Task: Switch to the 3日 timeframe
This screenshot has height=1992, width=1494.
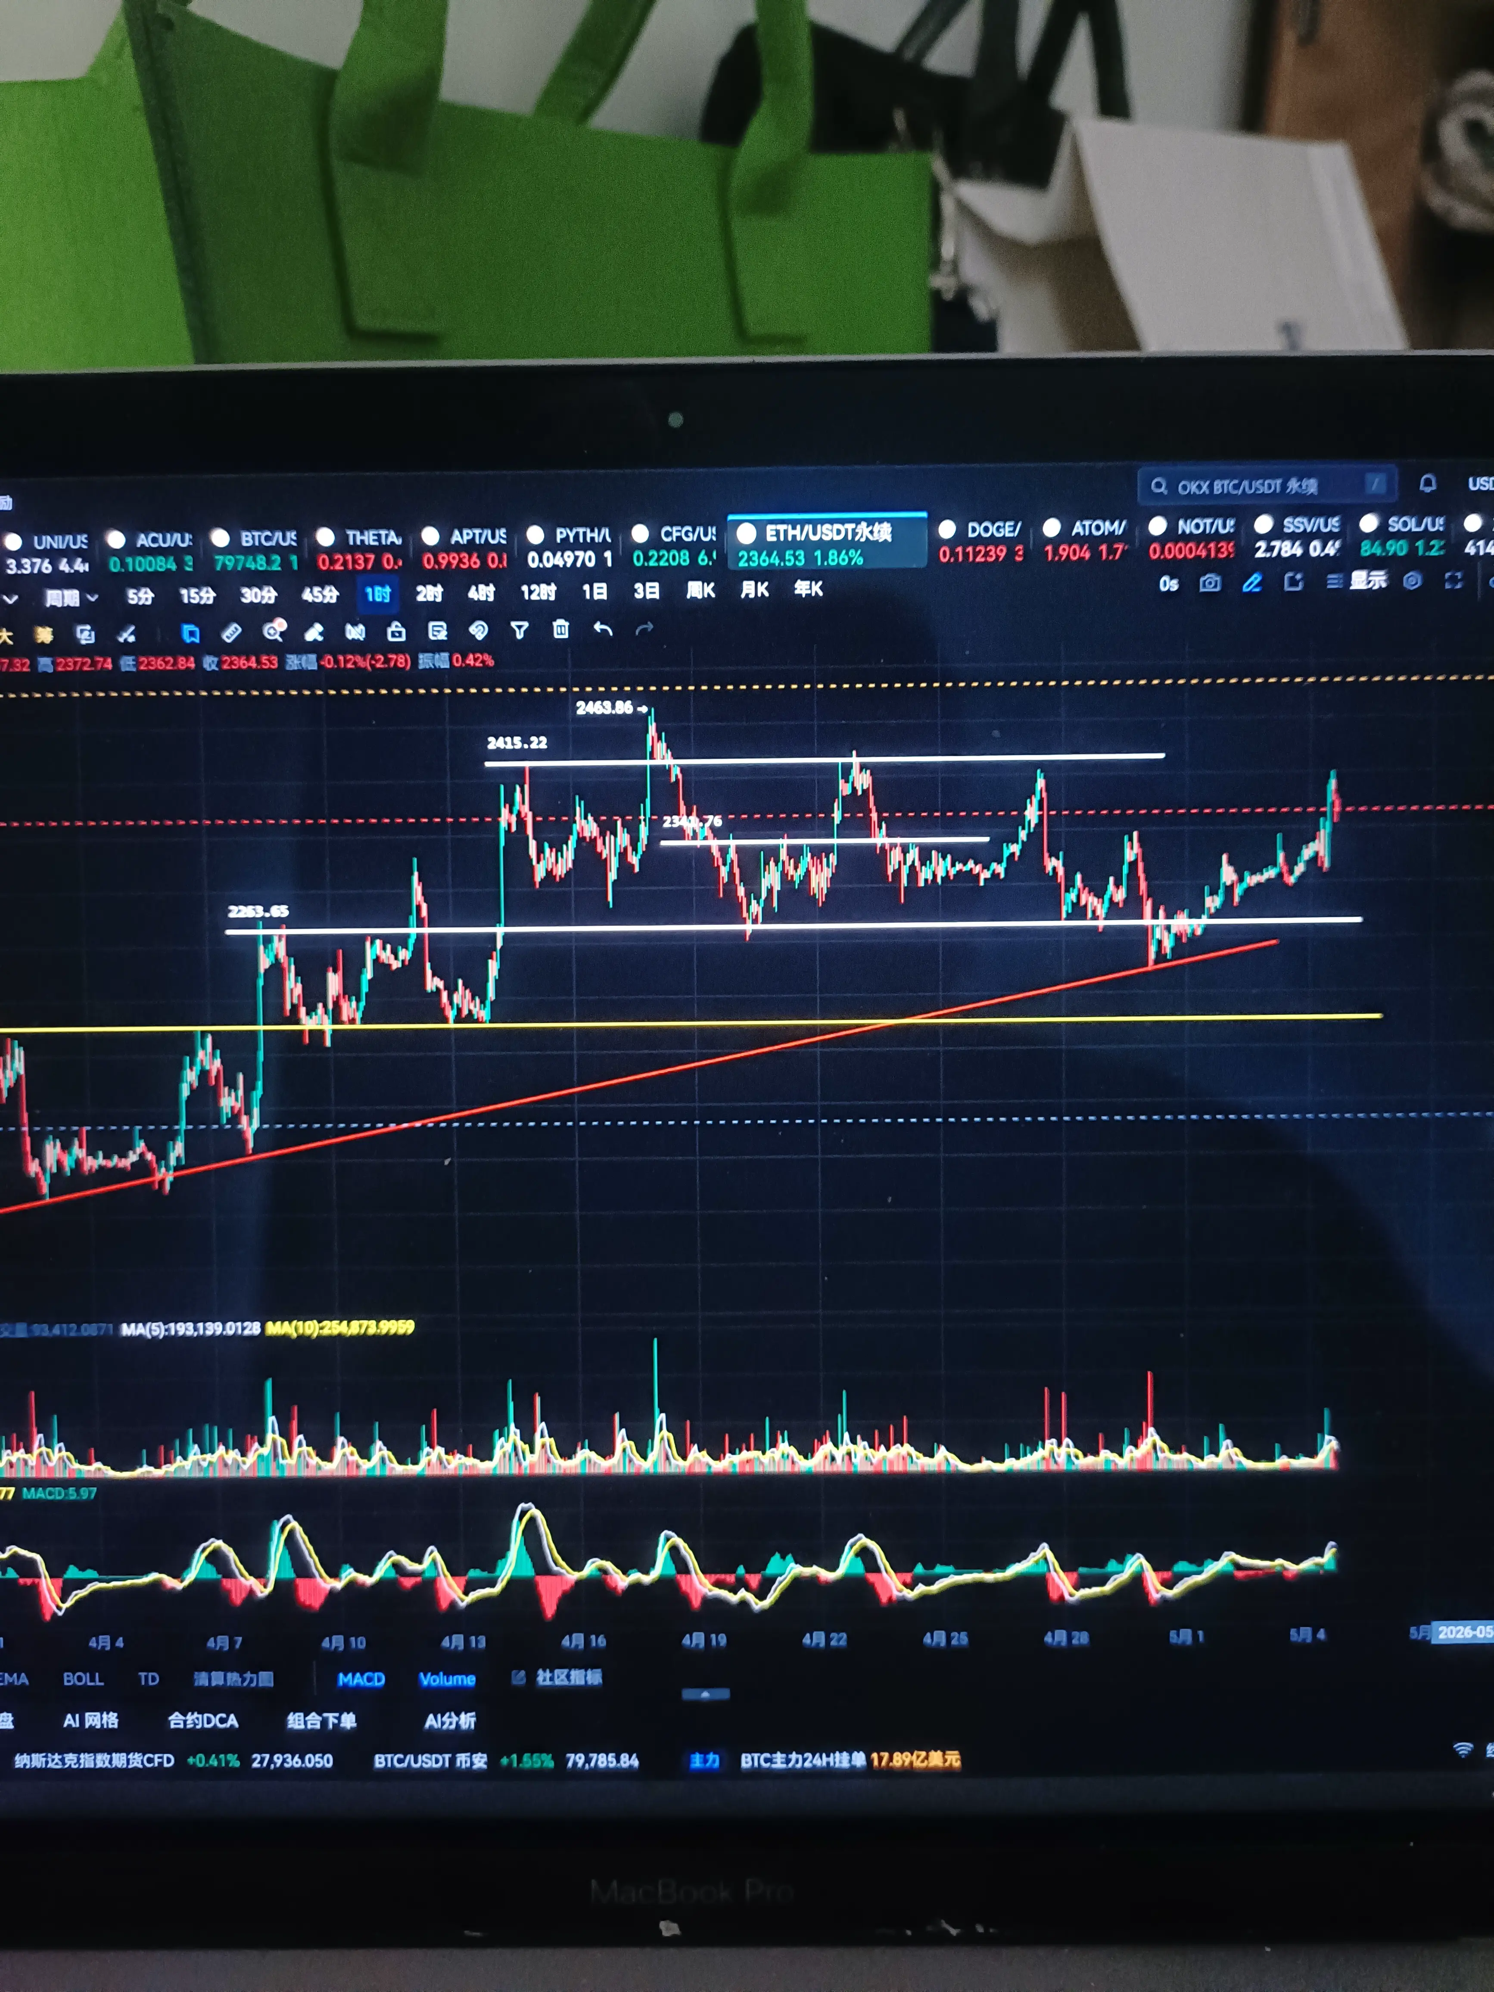Action: 647,591
